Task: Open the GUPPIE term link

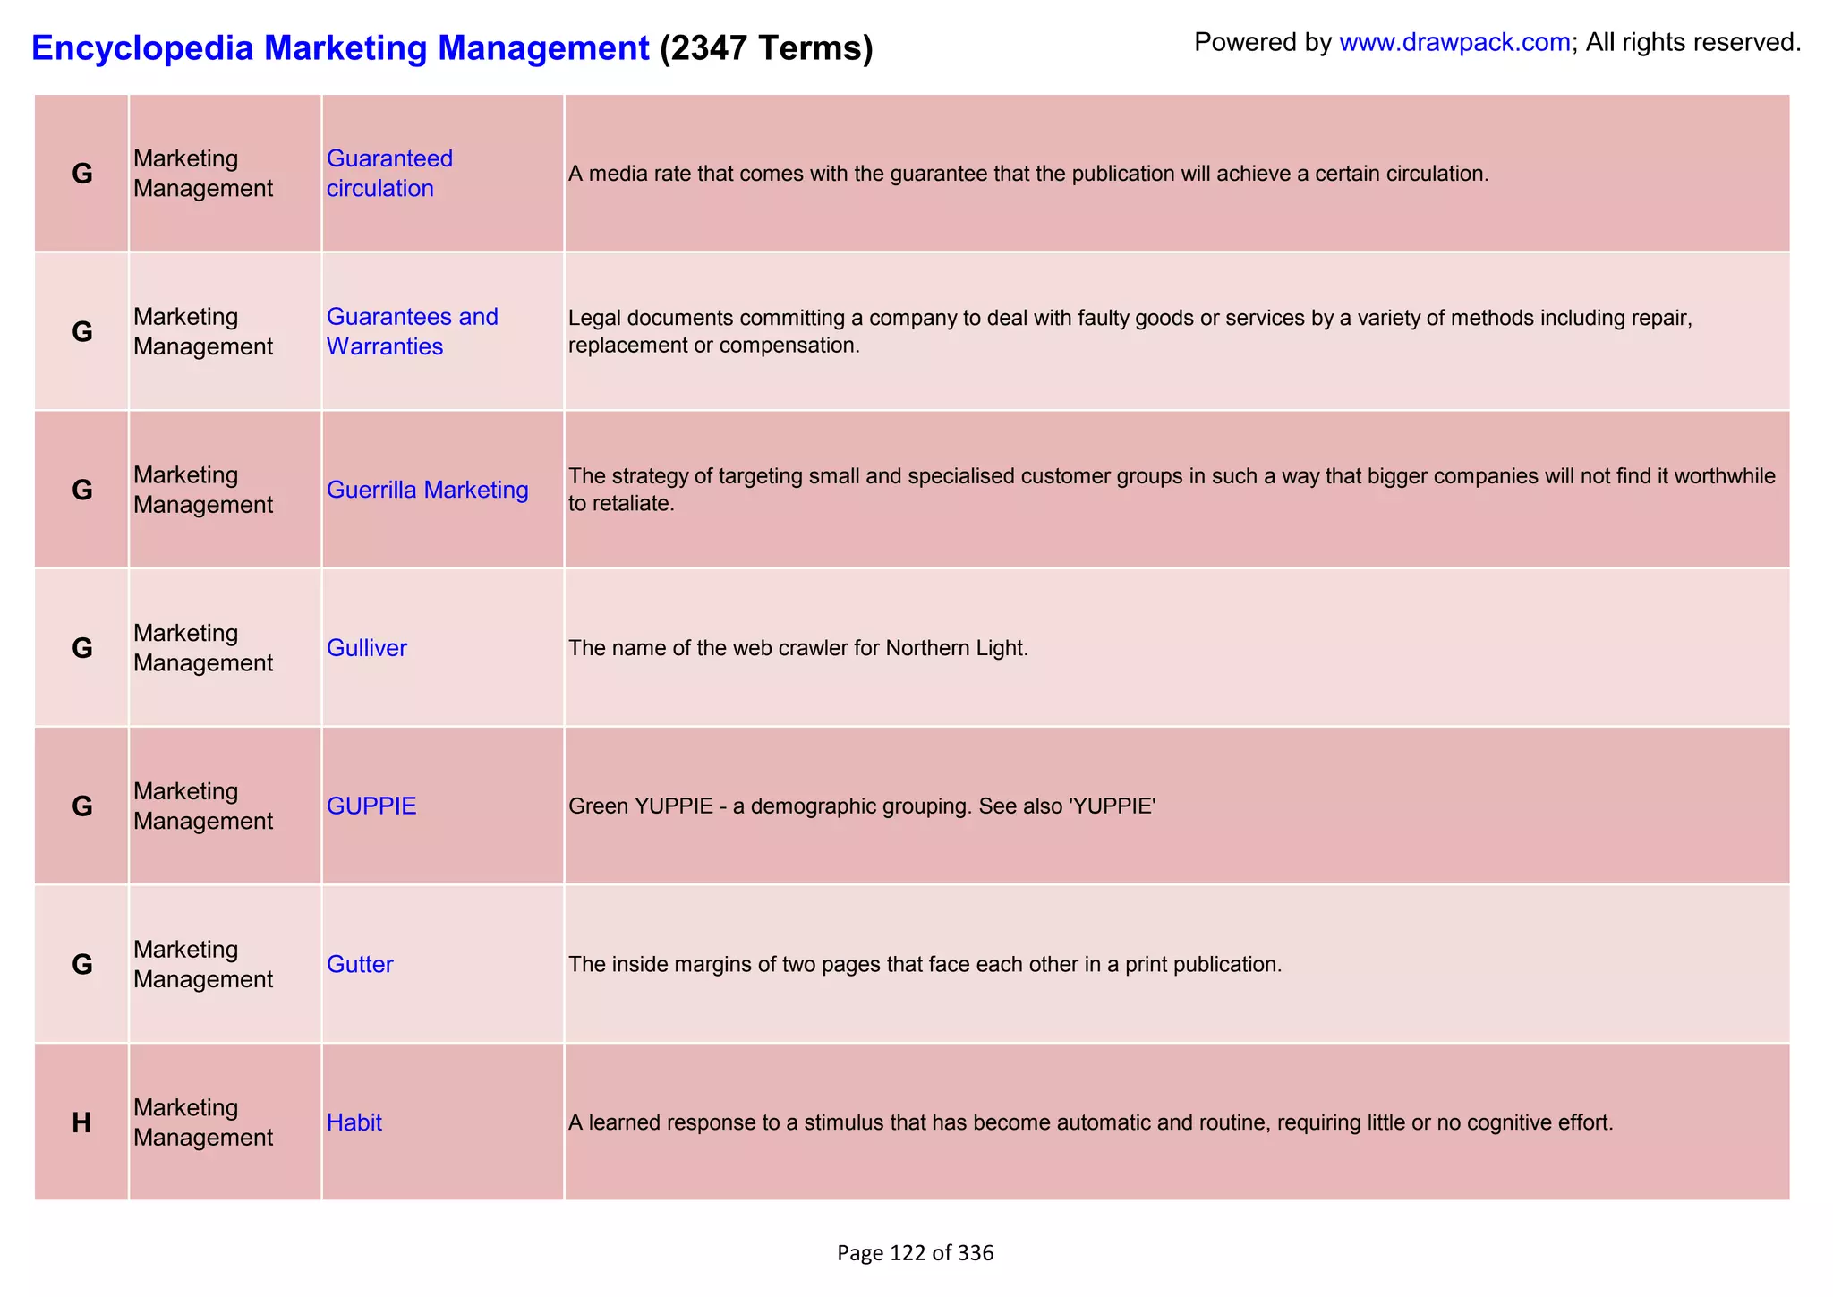Action: tap(371, 806)
